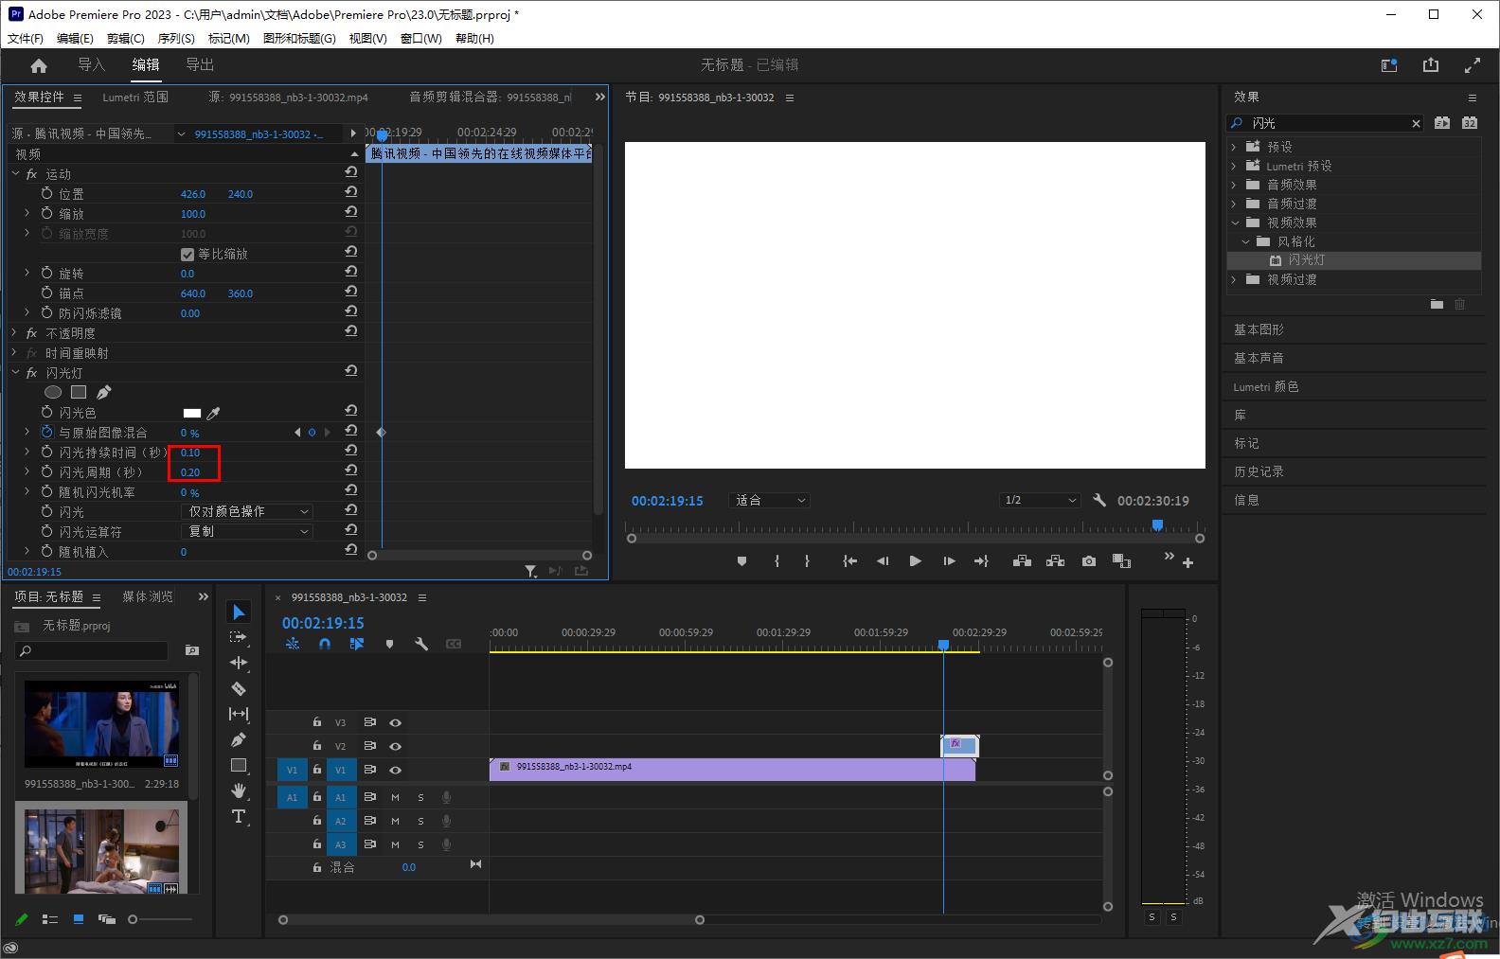Switch to the Lumetri 范围 tab
The height and width of the screenshot is (959, 1500).
[x=135, y=97]
